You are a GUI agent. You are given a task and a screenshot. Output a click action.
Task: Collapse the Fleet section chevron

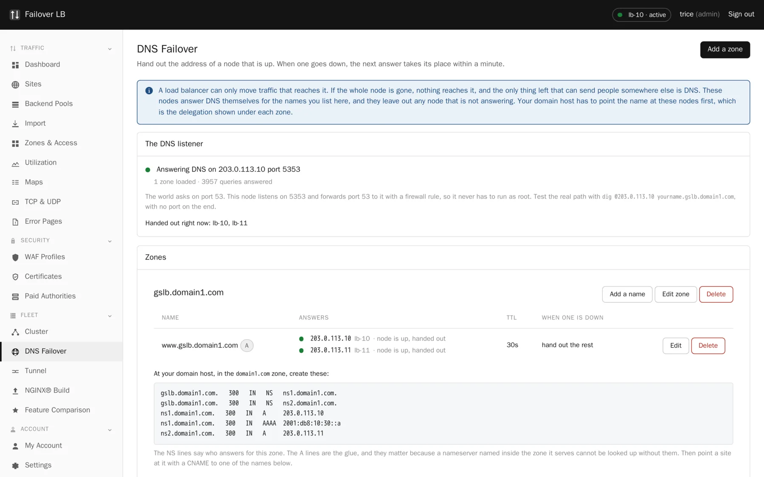coord(110,316)
